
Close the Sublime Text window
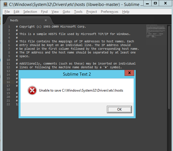(x=165, y=3)
